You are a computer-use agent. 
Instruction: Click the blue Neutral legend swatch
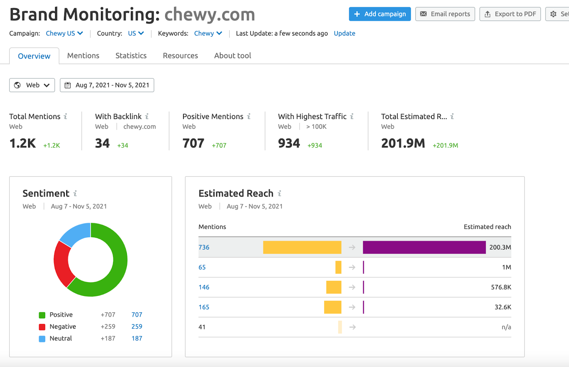click(x=42, y=339)
